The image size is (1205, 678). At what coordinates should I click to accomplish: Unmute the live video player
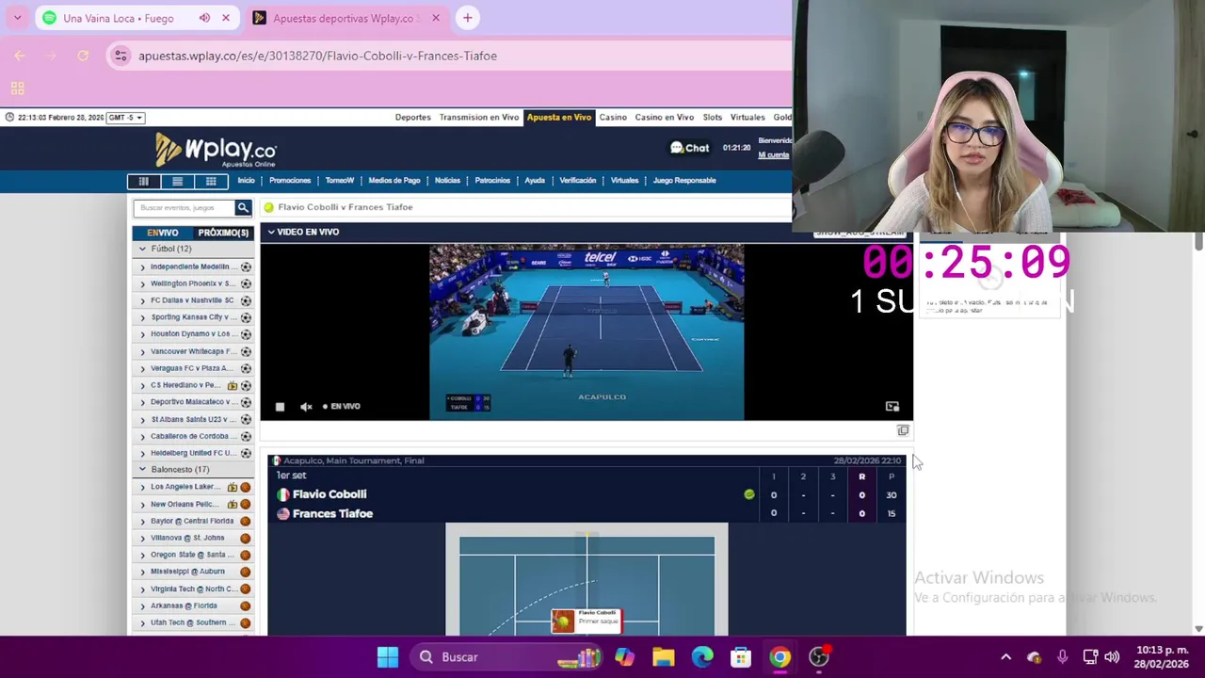click(x=306, y=407)
